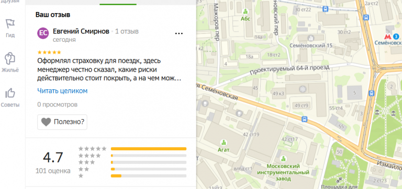Click the Абс business center map icon
Screen dimensions: 402x189
pos(245,11)
